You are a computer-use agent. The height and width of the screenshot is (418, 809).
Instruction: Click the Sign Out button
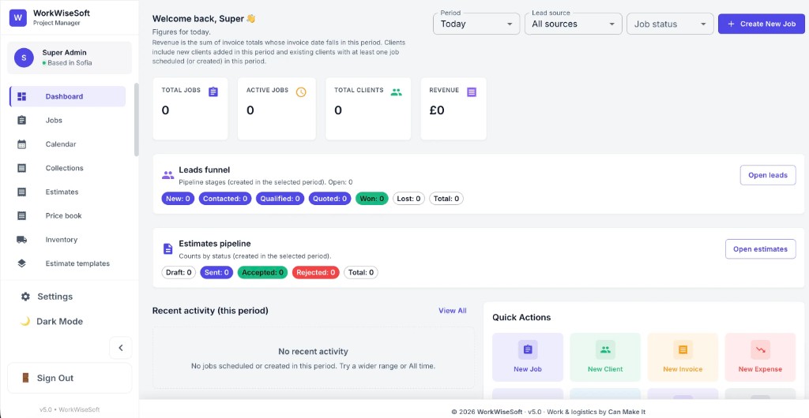coord(70,378)
